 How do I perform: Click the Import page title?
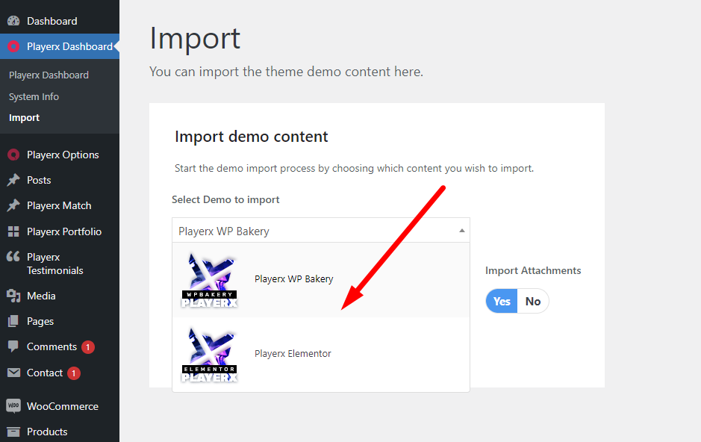[x=195, y=38]
